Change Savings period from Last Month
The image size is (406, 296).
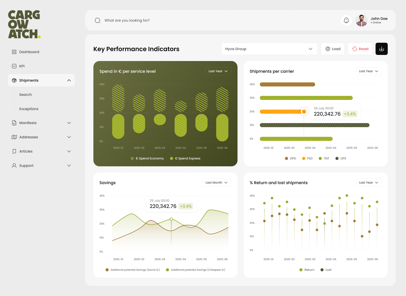point(216,182)
